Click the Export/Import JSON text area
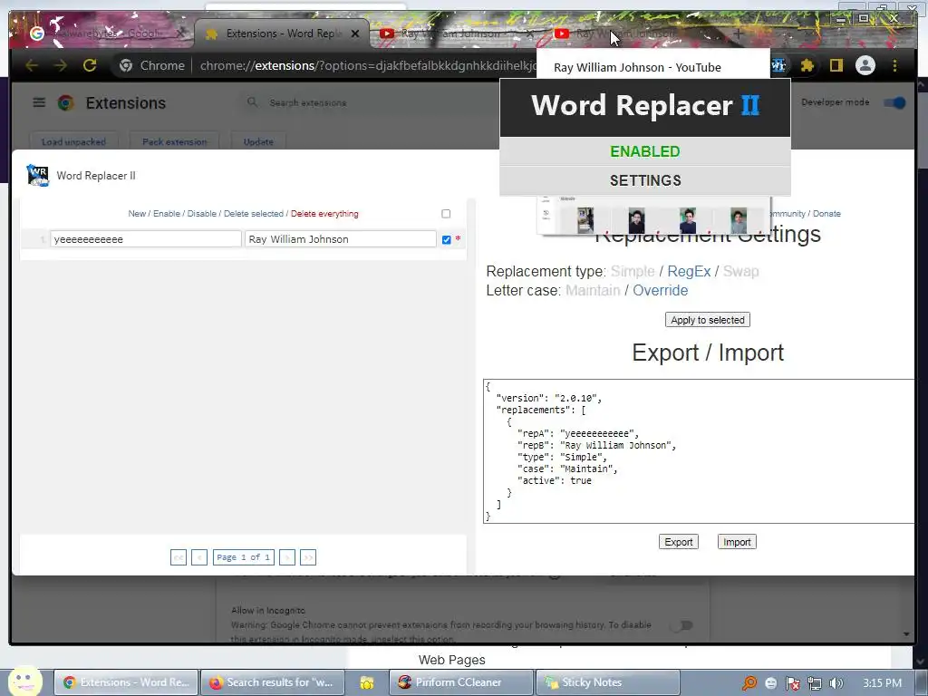The width and height of the screenshot is (928, 696). click(x=699, y=451)
